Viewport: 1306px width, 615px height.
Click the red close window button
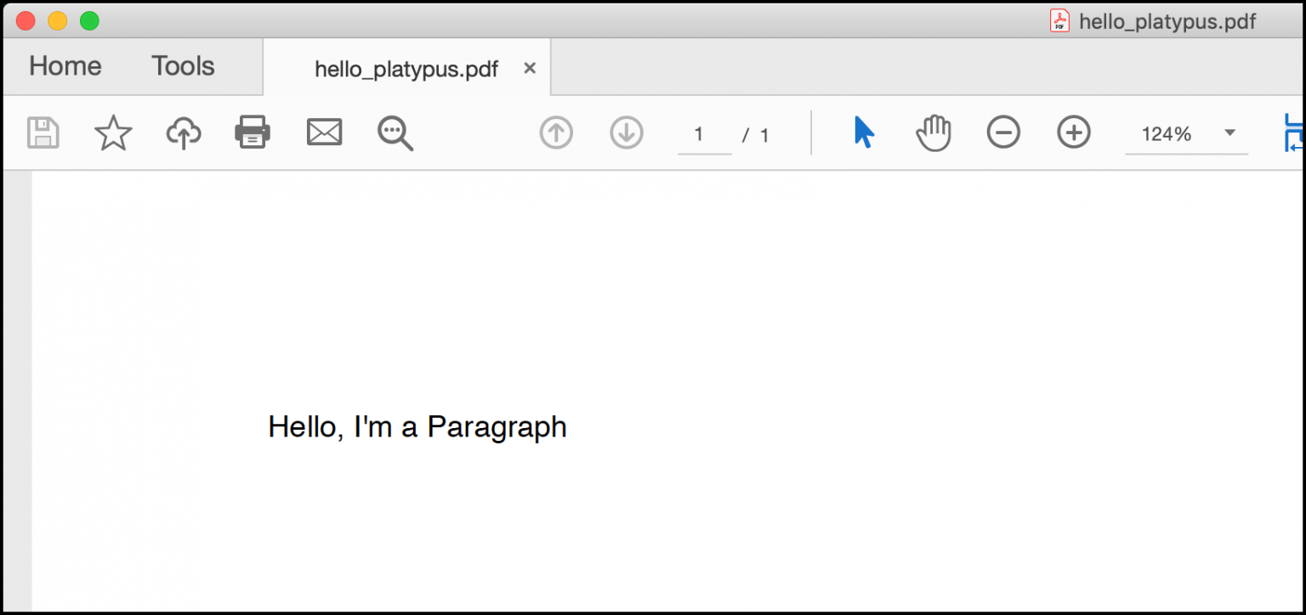[26, 21]
